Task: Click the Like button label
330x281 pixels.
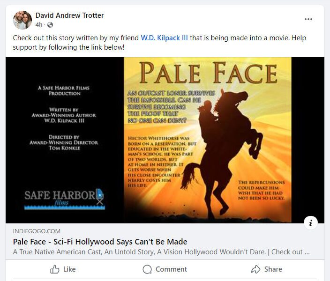Action: (x=69, y=269)
